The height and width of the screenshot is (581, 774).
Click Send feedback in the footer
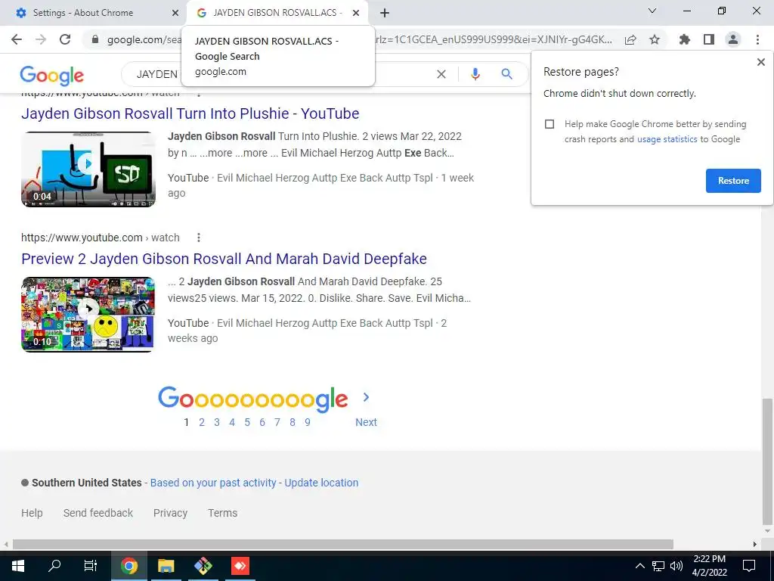point(98,513)
